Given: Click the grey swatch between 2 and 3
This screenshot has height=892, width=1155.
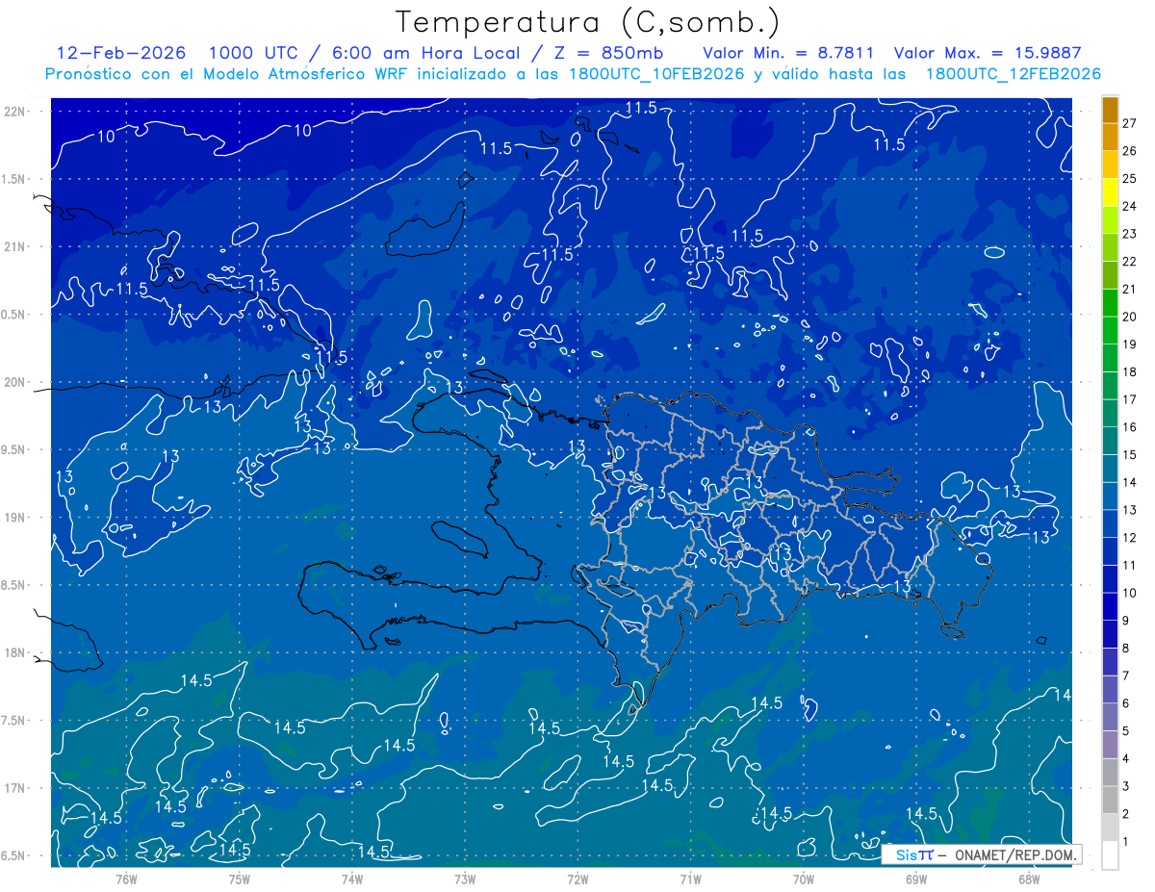Looking at the screenshot, I should (x=1110, y=800).
